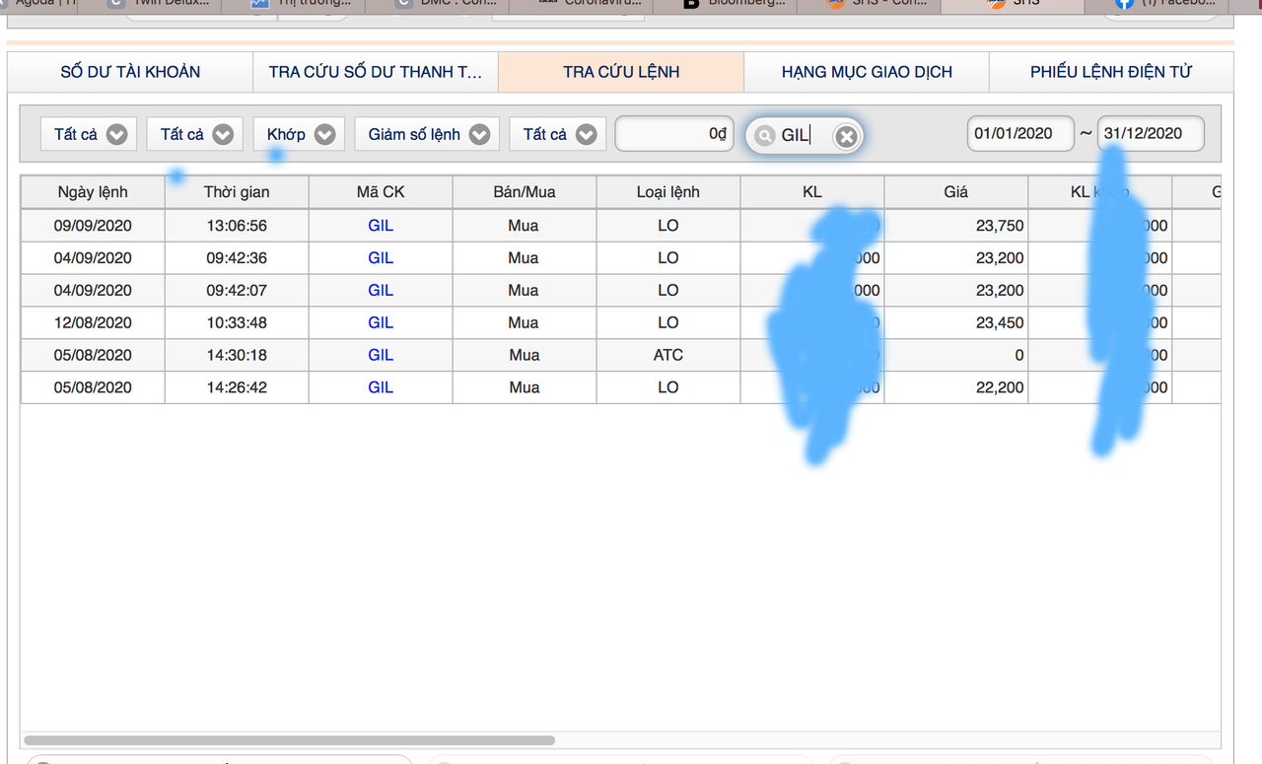Image resolution: width=1262 pixels, height=764 pixels.
Task: Click the Giá column header
Action: click(956, 192)
